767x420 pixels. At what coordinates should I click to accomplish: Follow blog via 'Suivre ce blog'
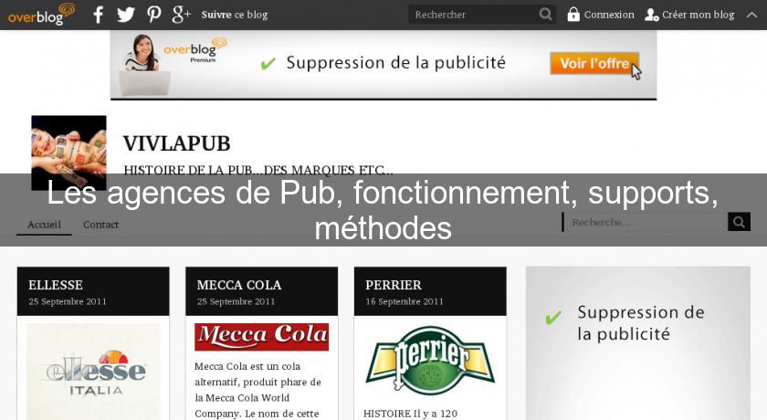(235, 15)
